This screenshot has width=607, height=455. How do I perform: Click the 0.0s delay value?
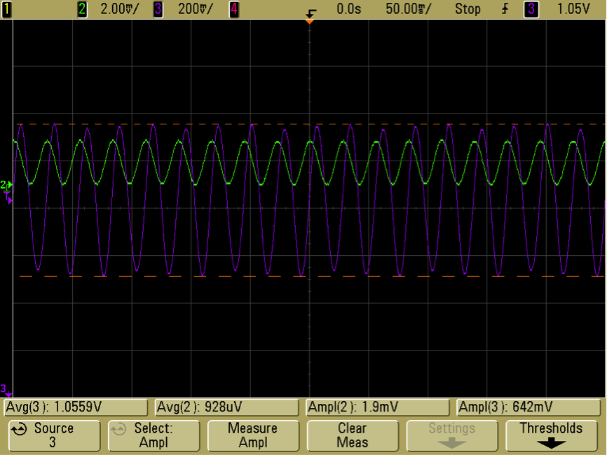point(348,9)
